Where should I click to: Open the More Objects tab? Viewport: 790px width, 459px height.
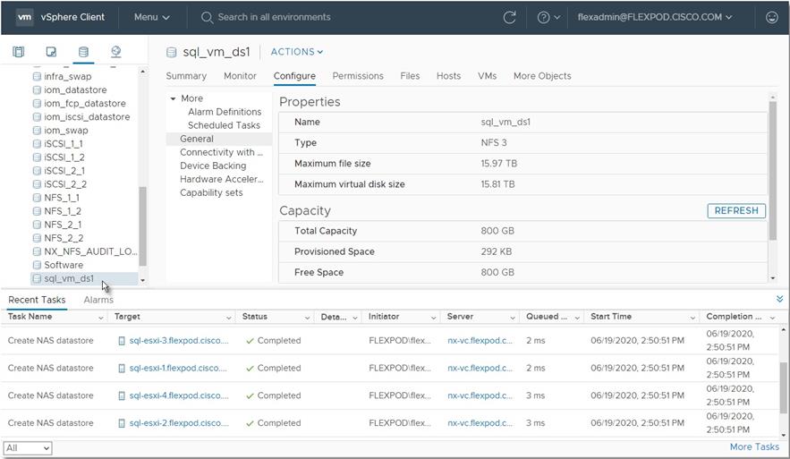point(542,76)
